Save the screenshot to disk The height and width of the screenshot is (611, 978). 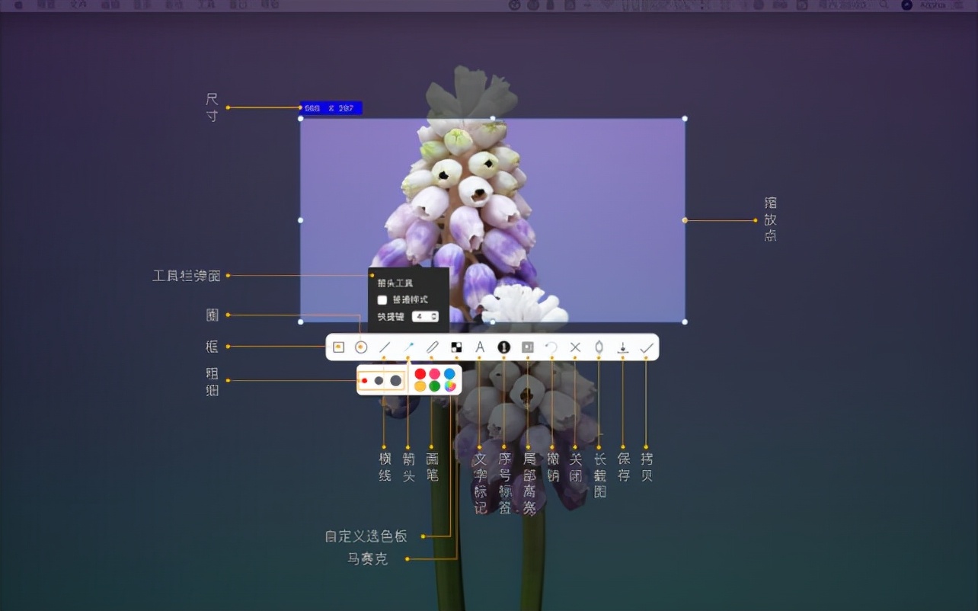[x=622, y=347]
